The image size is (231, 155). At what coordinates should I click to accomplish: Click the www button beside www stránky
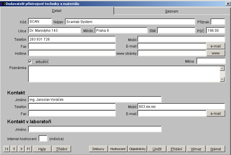tap(216, 53)
